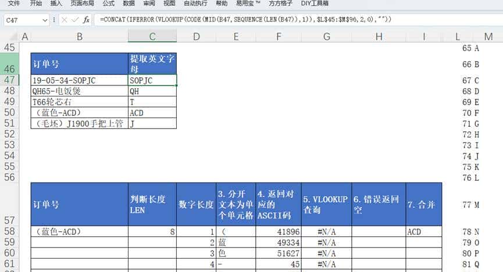The image size is (503, 272).
Task: Open the 页面布局 ribbon tab
Action: (82, 3)
